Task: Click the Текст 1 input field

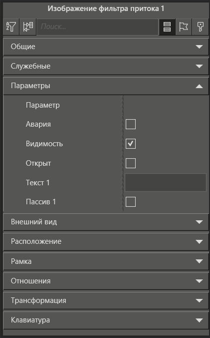Action: tap(165, 182)
